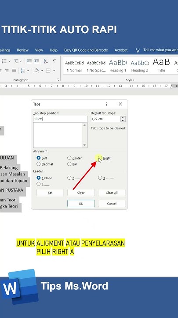The width and height of the screenshot is (178, 318).
Task: Click 'ud dan Tujuan' text in document
Action: (14, 181)
